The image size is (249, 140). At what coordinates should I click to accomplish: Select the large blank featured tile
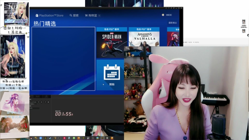tap(63, 59)
